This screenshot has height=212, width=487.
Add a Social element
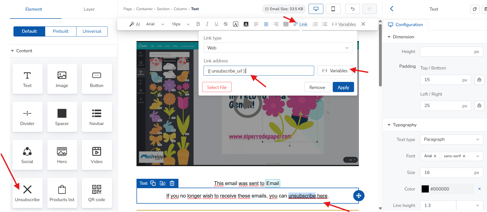(x=27, y=155)
